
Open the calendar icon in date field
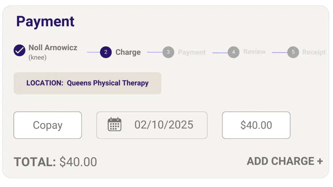pos(114,124)
